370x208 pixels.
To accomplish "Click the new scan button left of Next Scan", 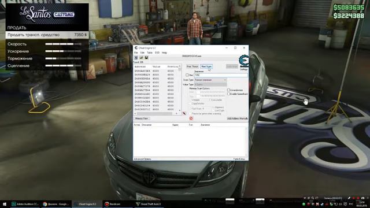I will pyautogui.click(x=193, y=67).
